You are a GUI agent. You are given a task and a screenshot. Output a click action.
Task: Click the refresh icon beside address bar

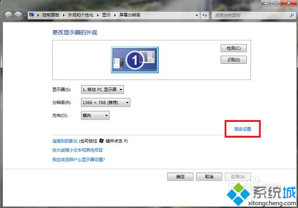pyautogui.click(x=204, y=15)
